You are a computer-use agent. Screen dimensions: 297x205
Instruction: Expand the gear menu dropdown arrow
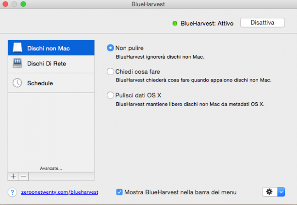tap(281, 192)
